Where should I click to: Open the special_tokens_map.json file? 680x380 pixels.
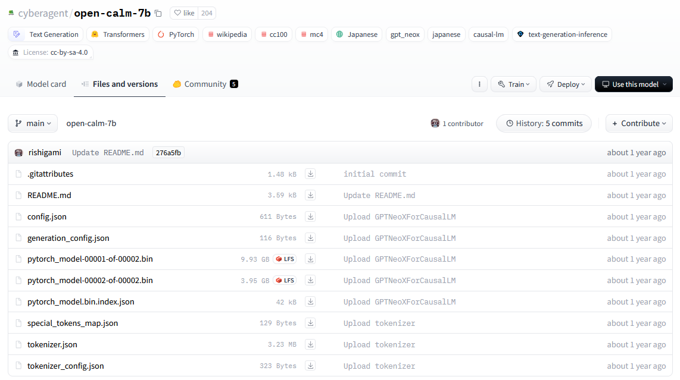(73, 323)
